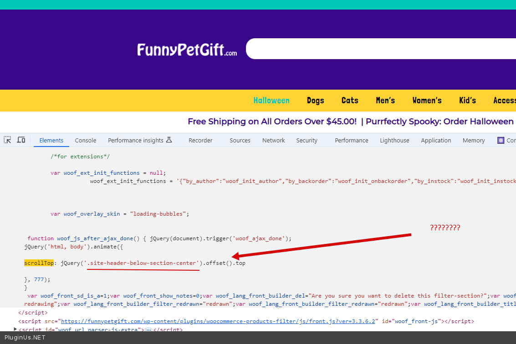This screenshot has height=344, width=516.
Task: Open the Sources tab
Action: (240, 141)
